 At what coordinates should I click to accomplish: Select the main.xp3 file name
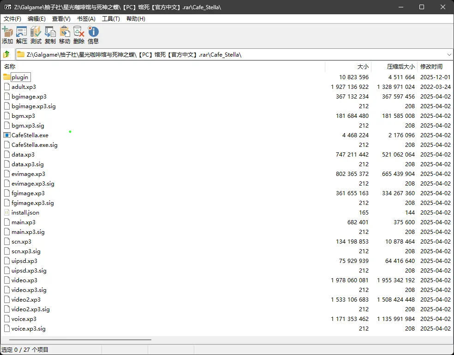pos(24,222)
